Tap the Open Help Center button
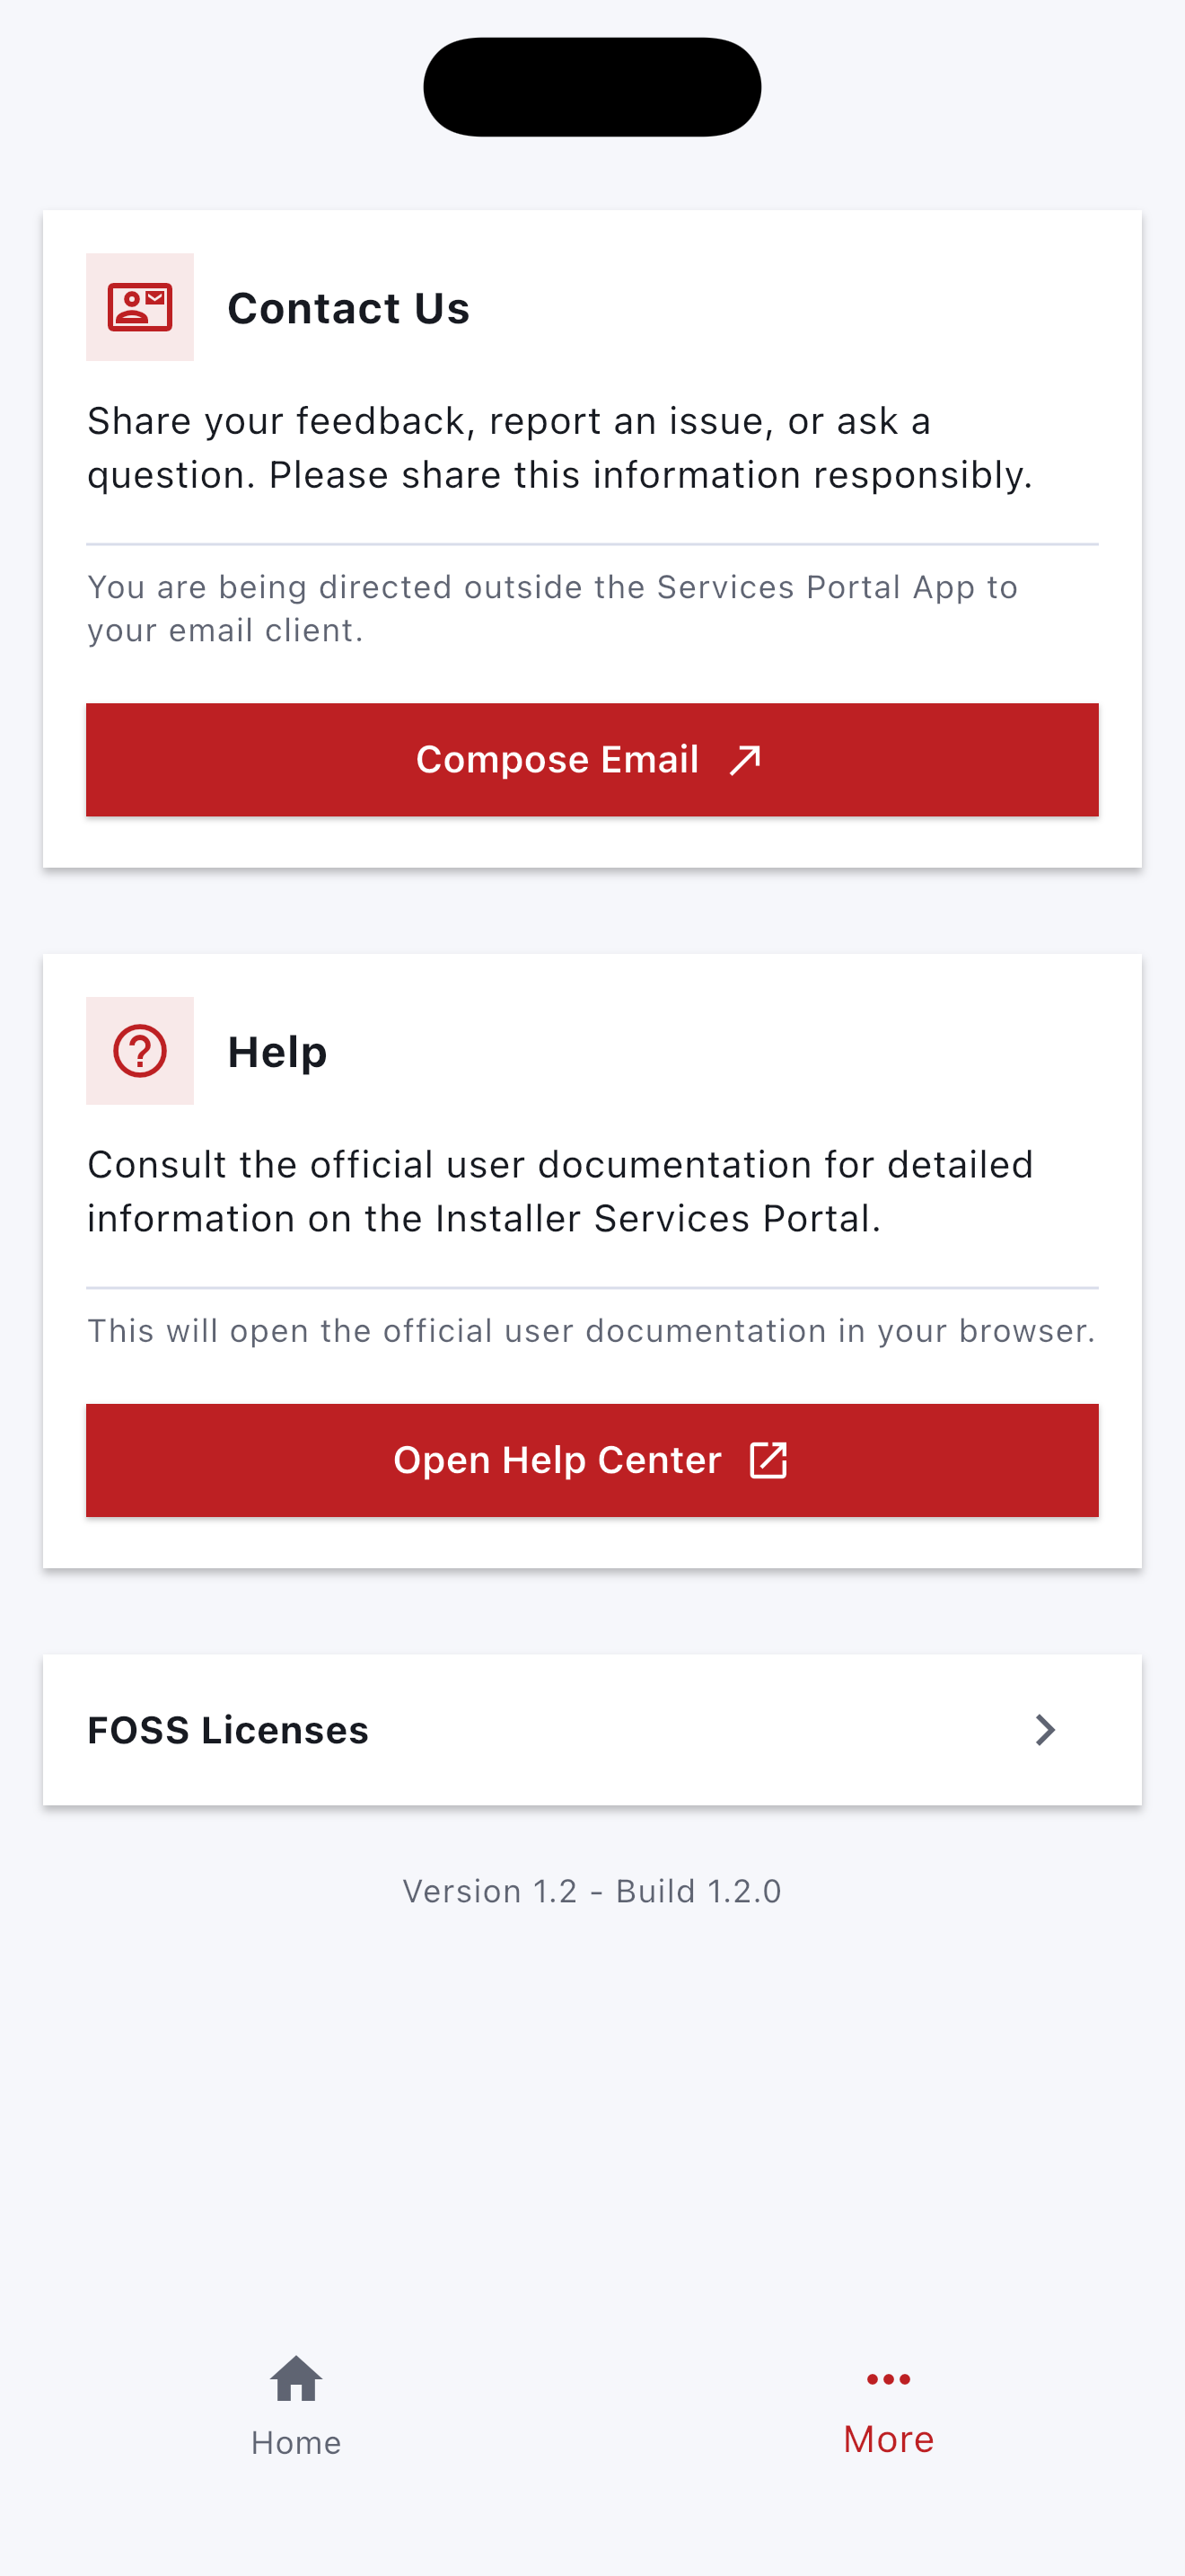This screenshot has width=1185, height=2576. tap(592, 1460)
